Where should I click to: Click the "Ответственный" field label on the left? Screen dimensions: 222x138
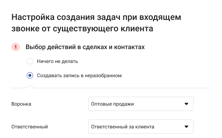pyautogui.click(x=30, y=127)
